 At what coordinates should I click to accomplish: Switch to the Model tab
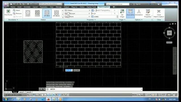pyautogui.click(x=15, y=92)
